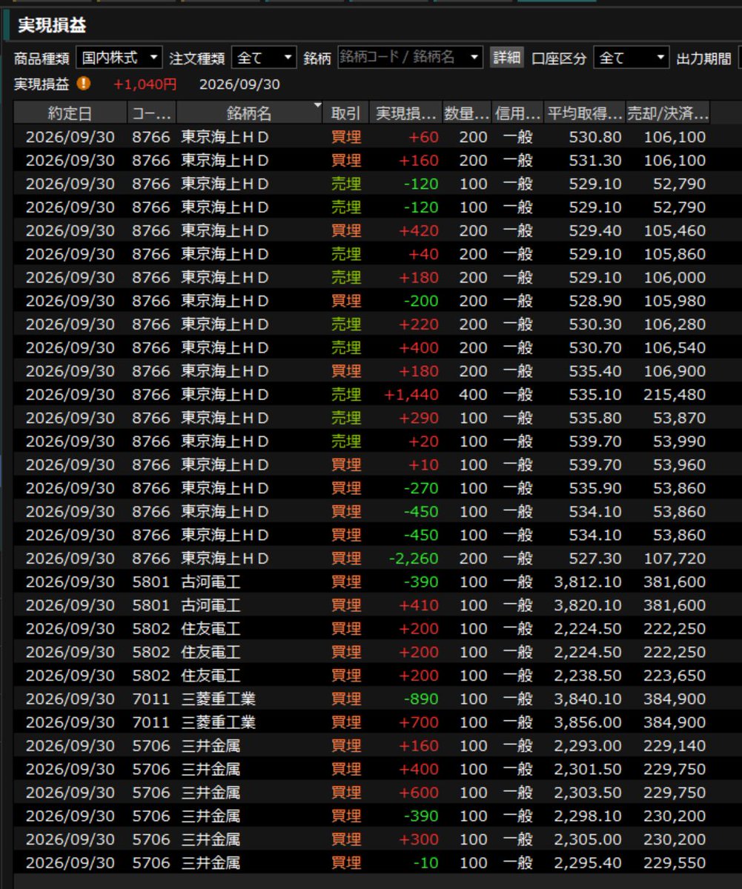
Task: Sort by the 信用… column header
Action: (x=517, y=113)
